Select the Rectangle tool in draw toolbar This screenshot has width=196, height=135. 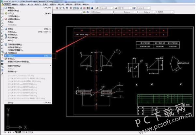(2, 30)
